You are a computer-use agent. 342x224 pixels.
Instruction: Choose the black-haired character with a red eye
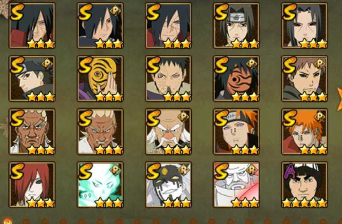pos(100,25)
